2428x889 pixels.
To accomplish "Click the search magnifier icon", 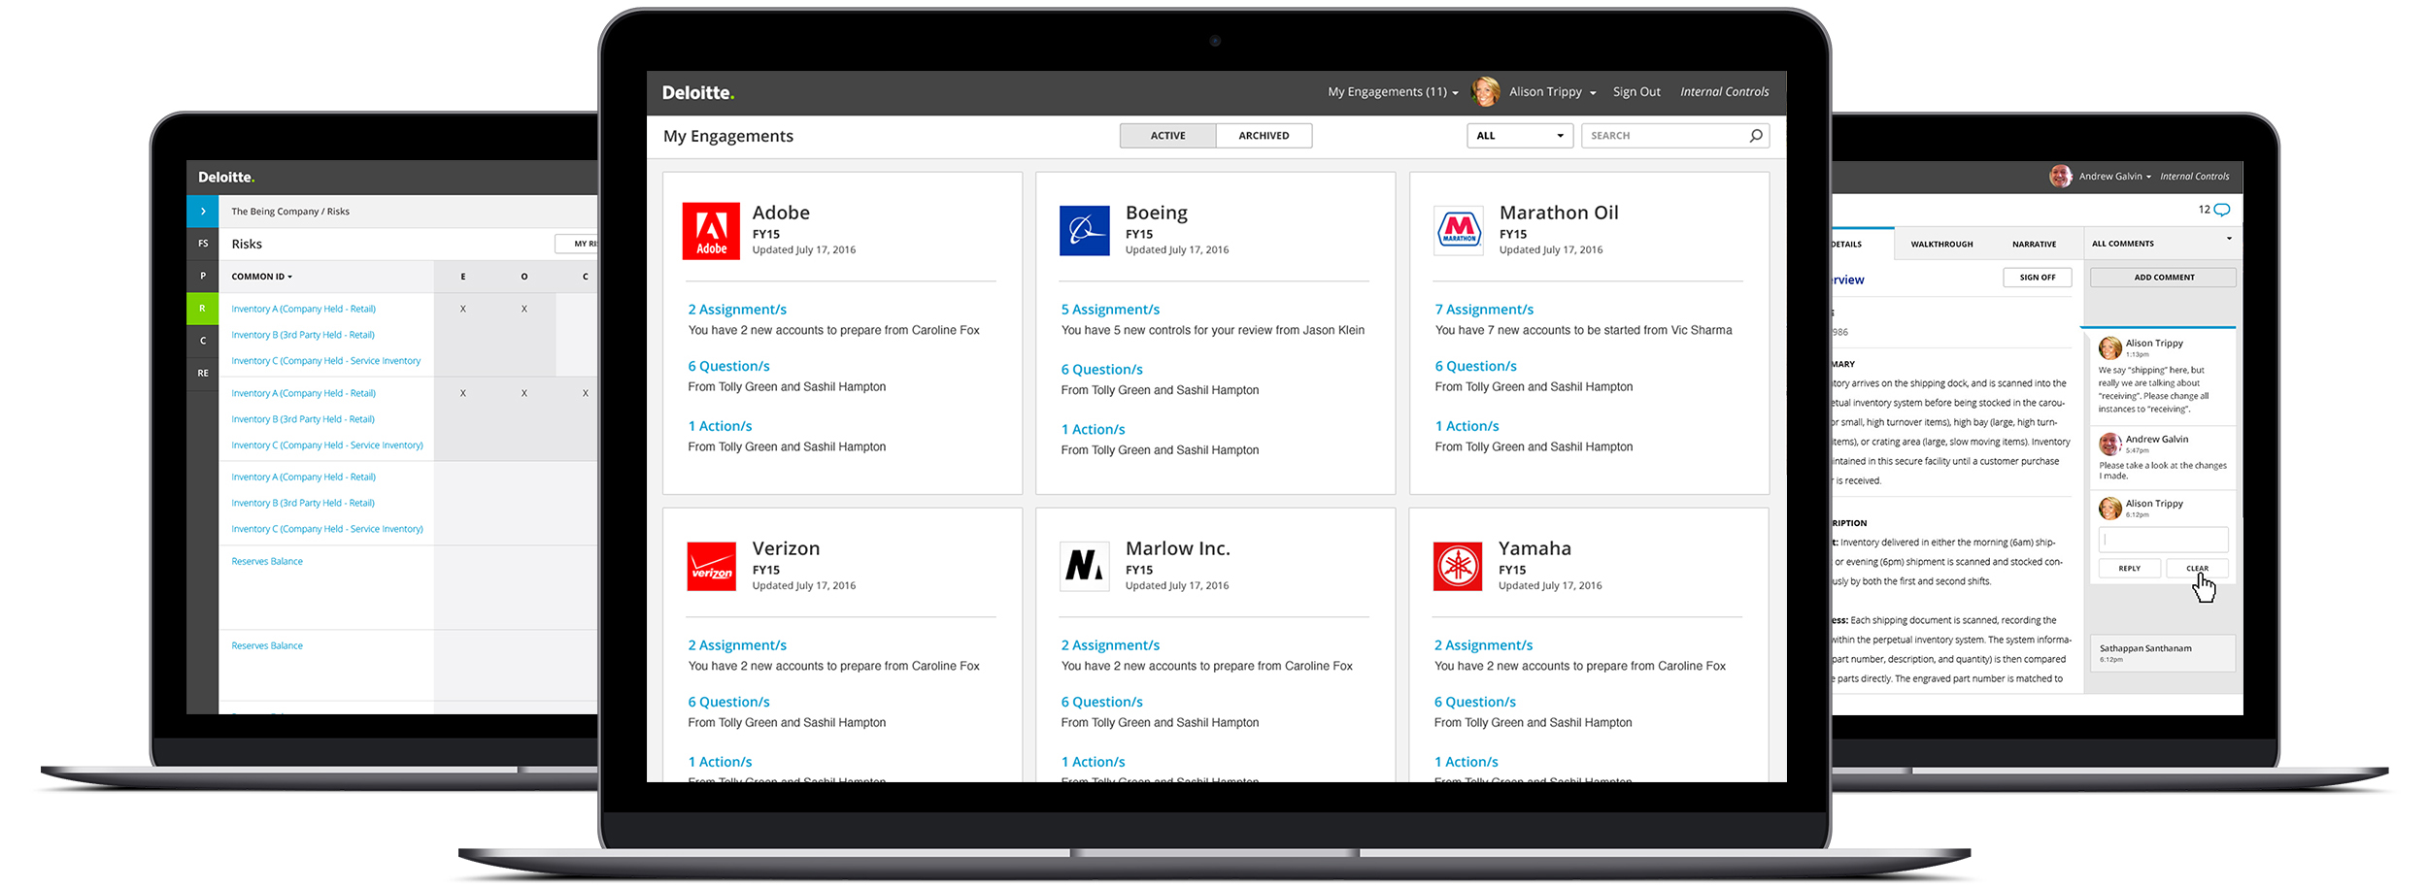I will [1756, 136].
